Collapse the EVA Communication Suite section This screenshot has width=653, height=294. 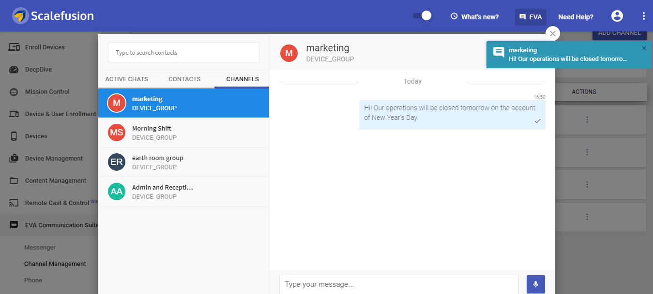pos(49,225)
